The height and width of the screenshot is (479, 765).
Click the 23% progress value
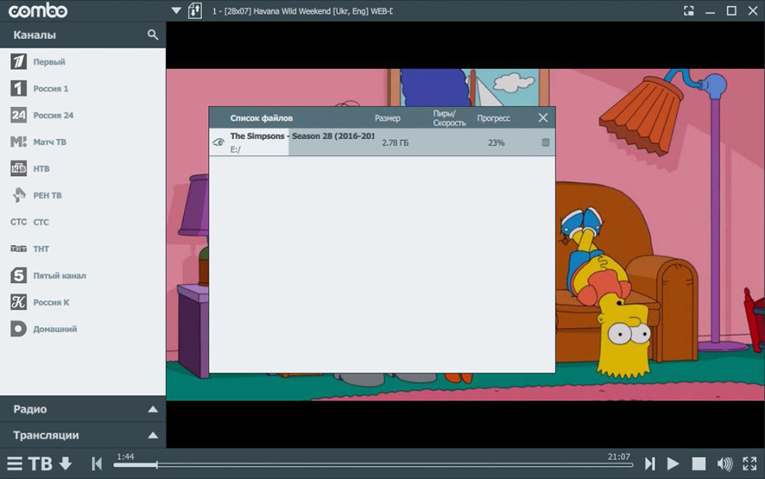[x=496, y=142]
